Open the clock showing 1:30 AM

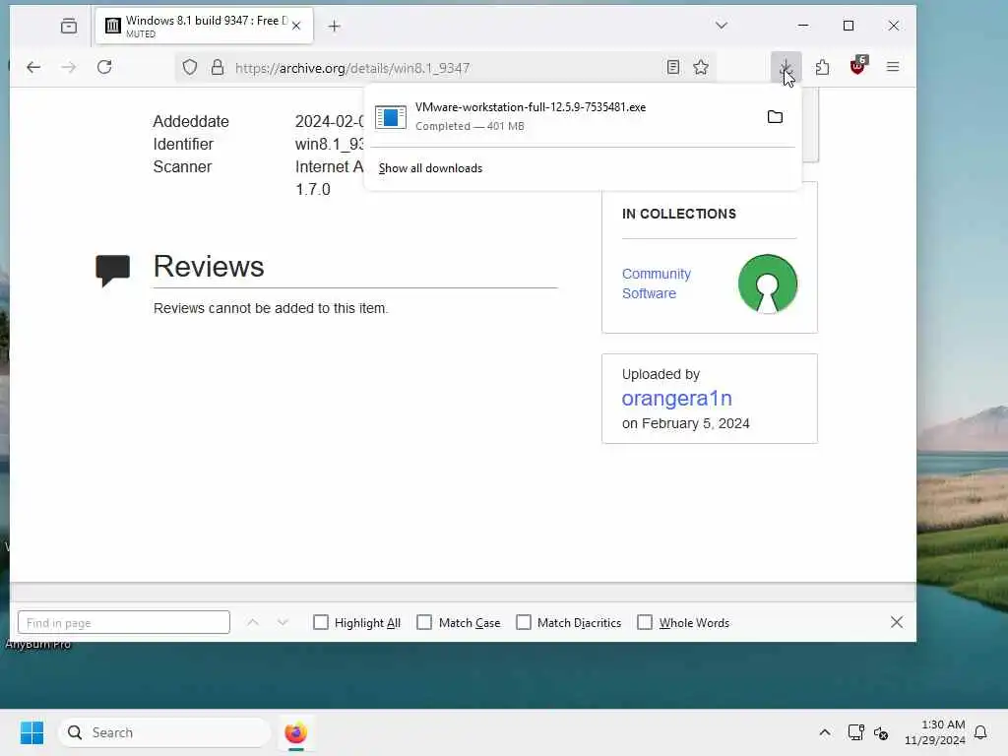tap(935, 732)
